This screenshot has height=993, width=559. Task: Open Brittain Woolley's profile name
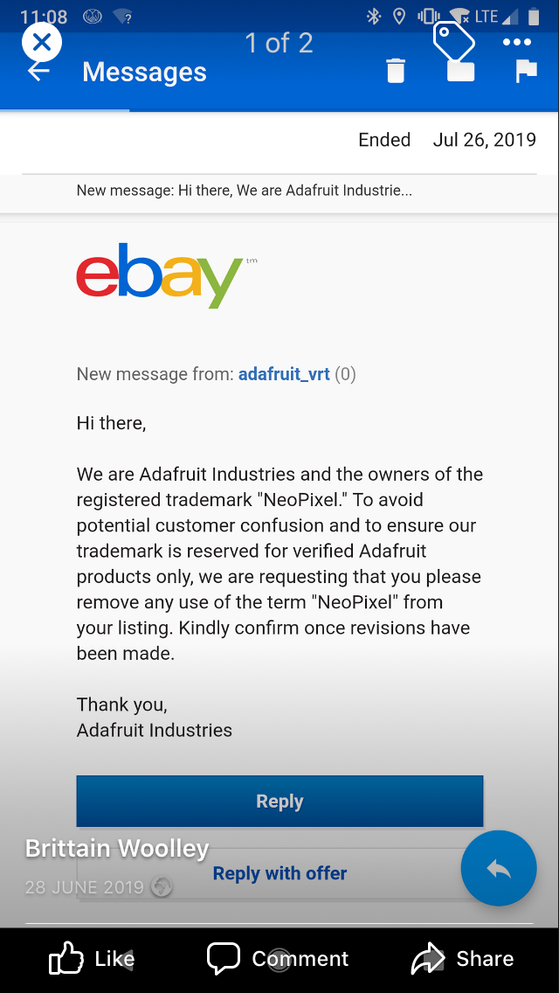(117, 849)
